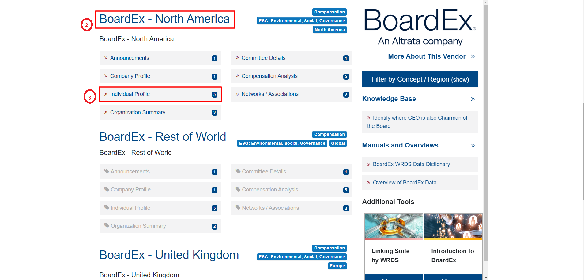
Task: Click the Compensation tag beside United Kingdom
Action: pyautogui.click(x=330, y=248)
